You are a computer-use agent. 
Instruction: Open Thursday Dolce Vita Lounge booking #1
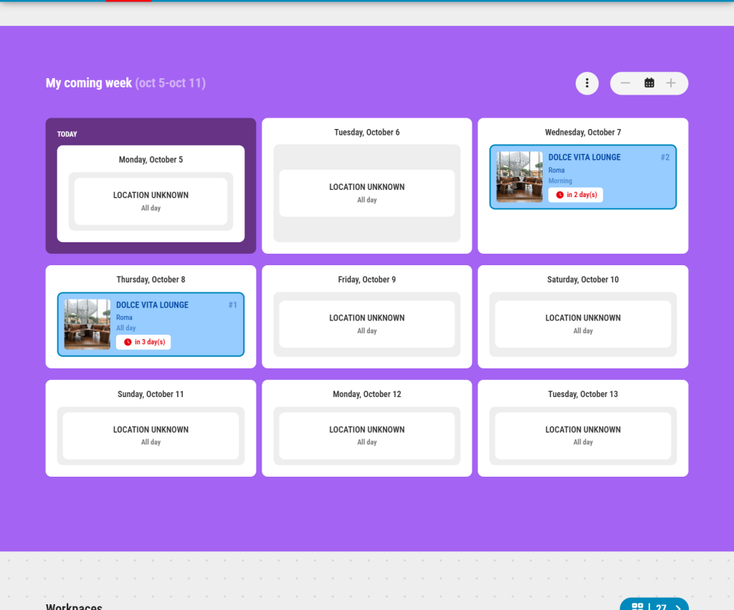point(151,325)
